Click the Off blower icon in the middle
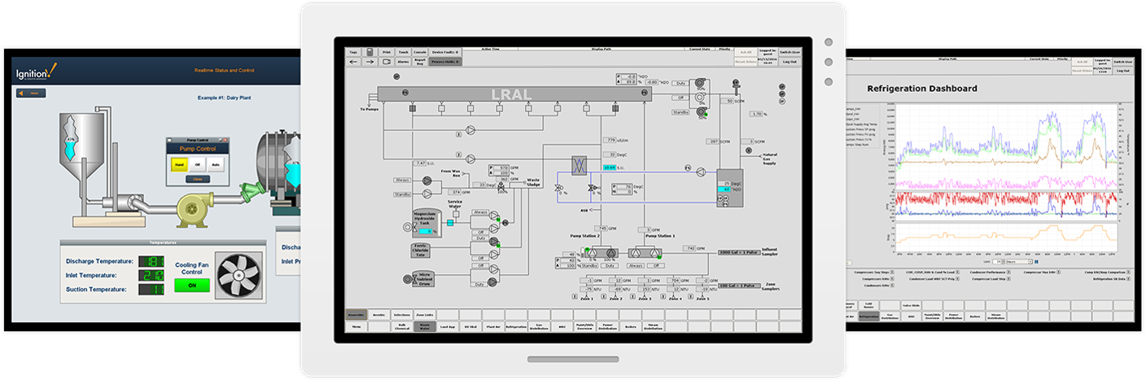The height and width of the screenshot is (380, 1146). coord(700,97)
